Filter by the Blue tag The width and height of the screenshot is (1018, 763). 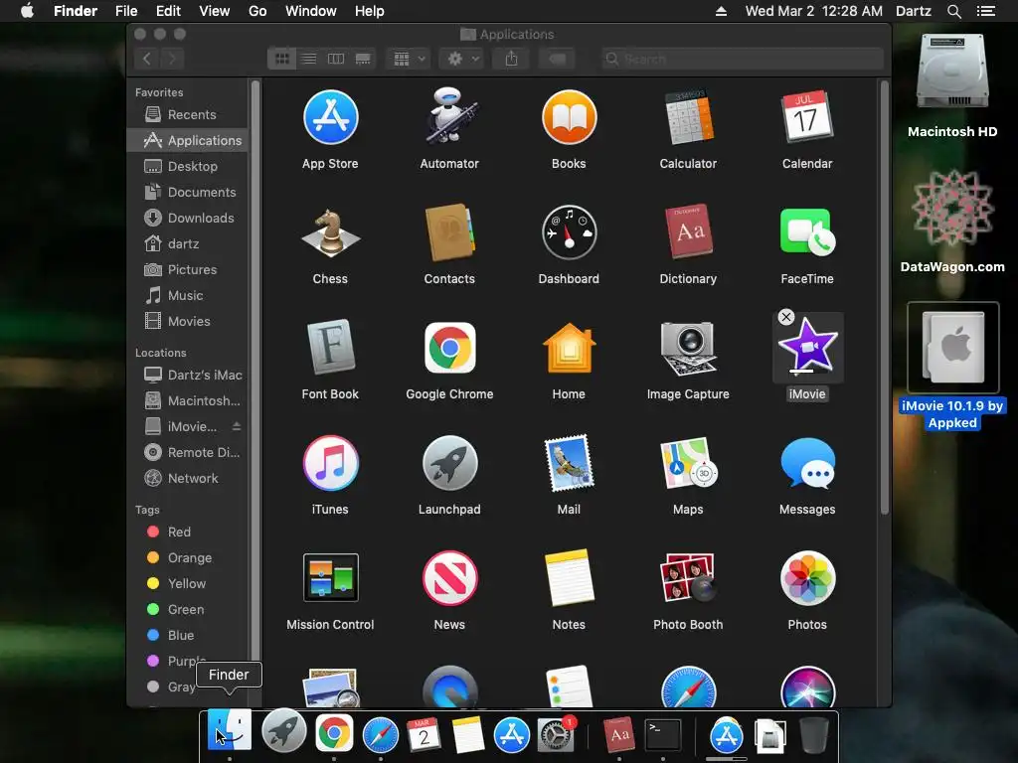[187, 635]
